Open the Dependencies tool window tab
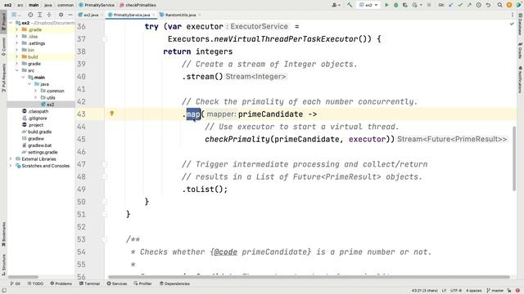Image resolution: width=524 pixels, height=294 pixels. click(x=174, y=283)
